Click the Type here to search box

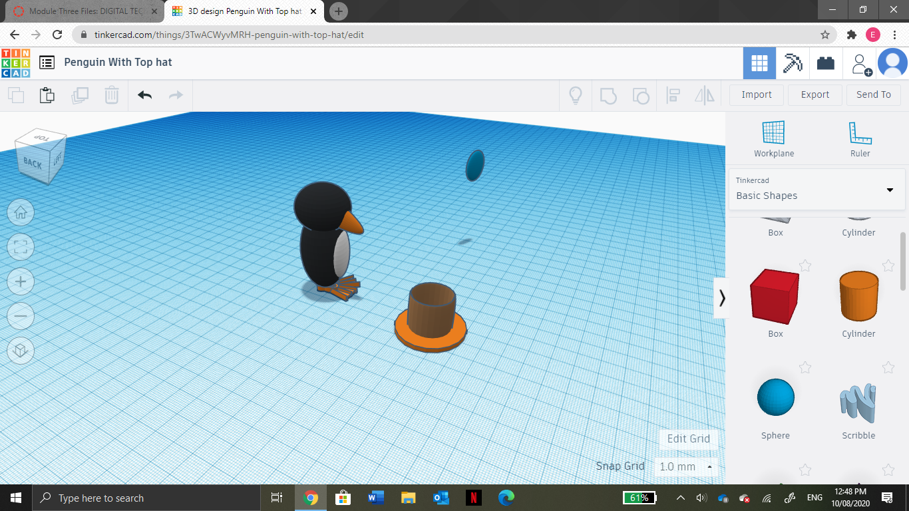(x=146, y=498)
